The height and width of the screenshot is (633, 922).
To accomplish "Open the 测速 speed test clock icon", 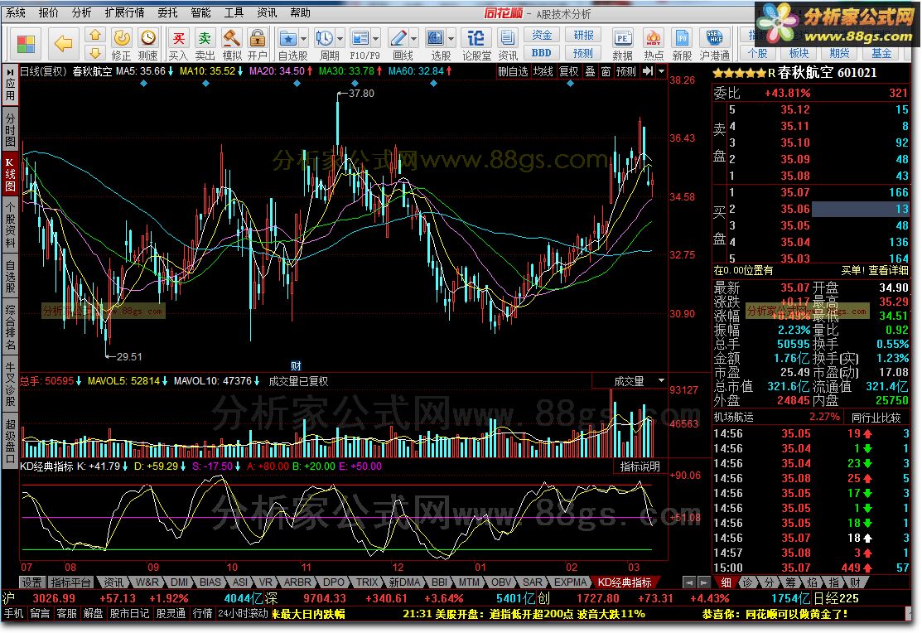I will 147,45.
